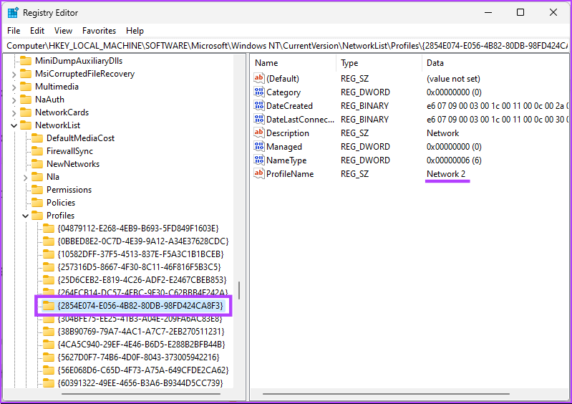
Task: Open the Edit menu
Action: (37, 31)
